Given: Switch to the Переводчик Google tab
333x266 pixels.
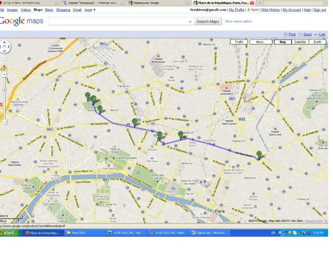Looking at the screenshot, I should [x=158, y=3].
